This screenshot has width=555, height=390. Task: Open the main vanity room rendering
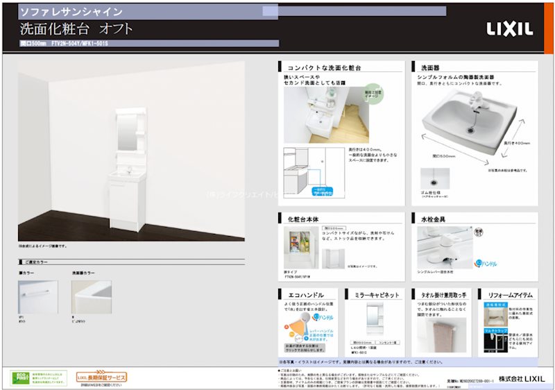click(x=131, y=151)
